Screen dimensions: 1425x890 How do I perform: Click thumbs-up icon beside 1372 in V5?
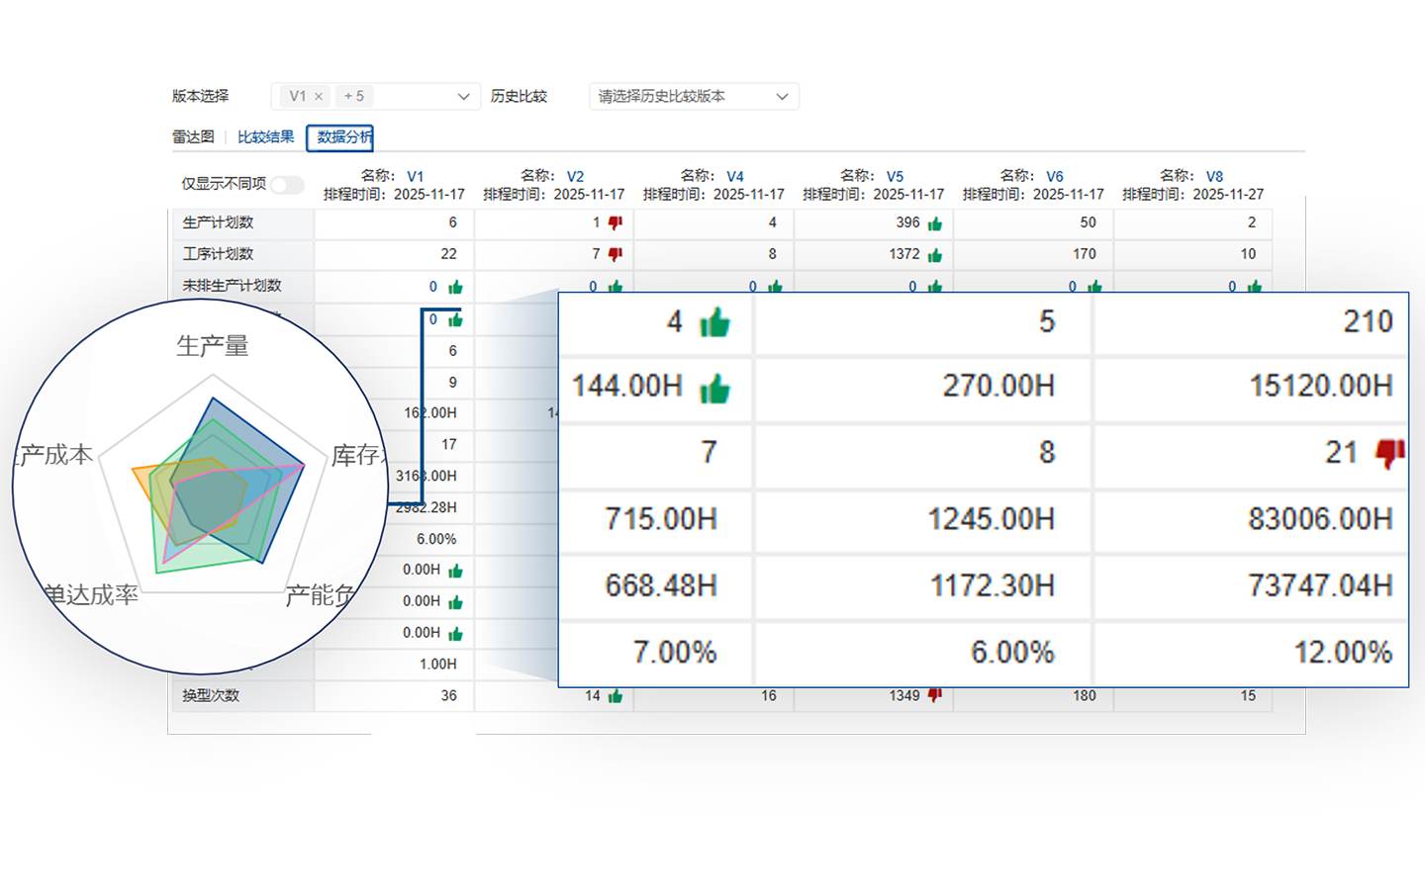click(x=934, y=255)
